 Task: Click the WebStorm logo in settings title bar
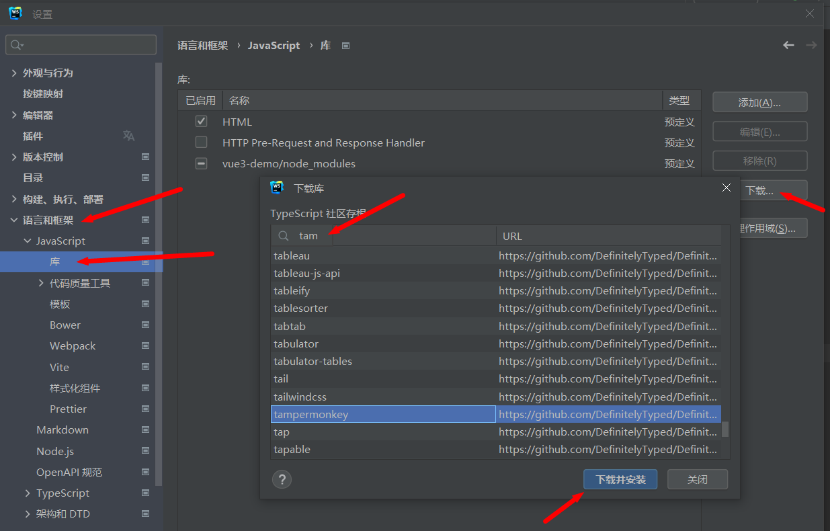point(15,13)
